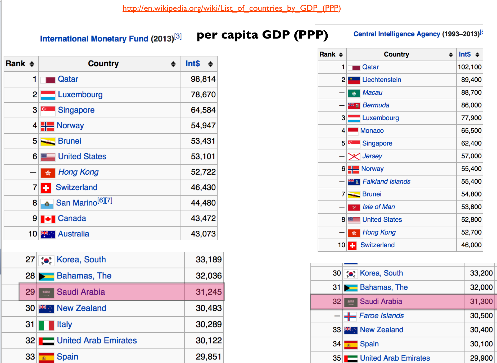Click Liechtenstein flag icon
497x363 pixels.
tap(354, 80)
